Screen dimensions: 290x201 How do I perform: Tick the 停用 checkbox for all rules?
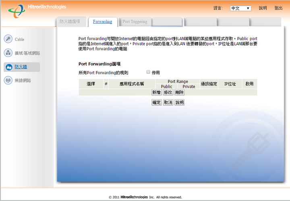[148, 72]
